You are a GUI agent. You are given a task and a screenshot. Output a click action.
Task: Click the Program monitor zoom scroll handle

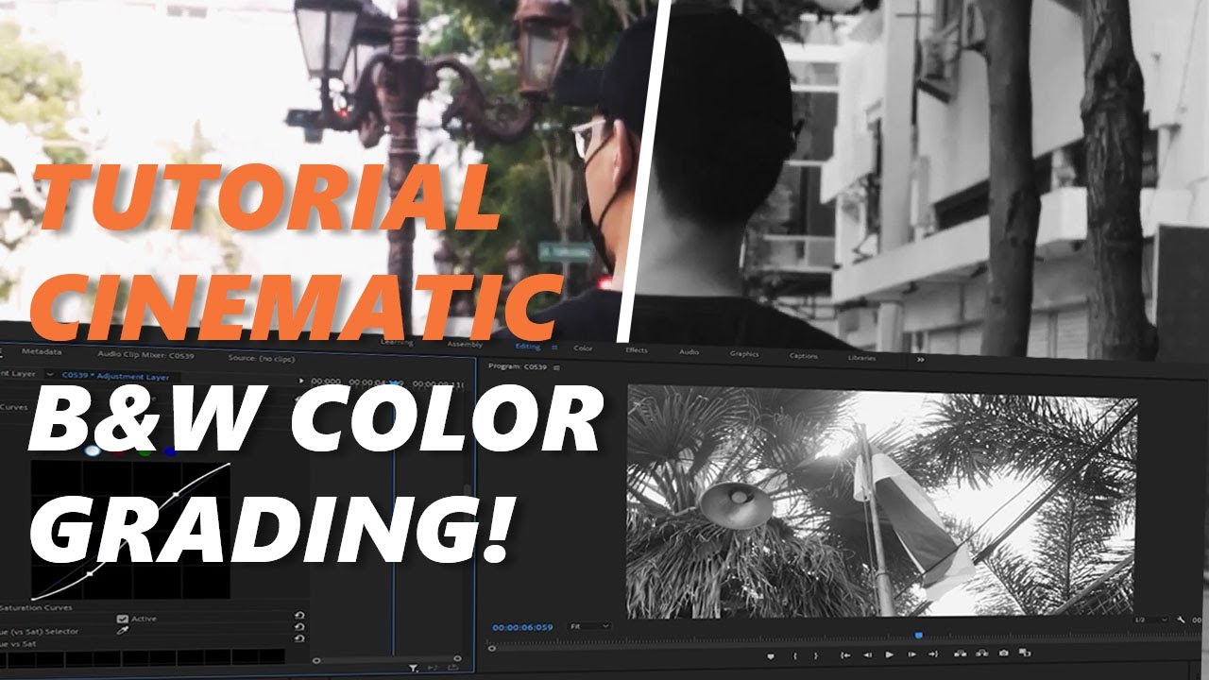coord(490,648)
